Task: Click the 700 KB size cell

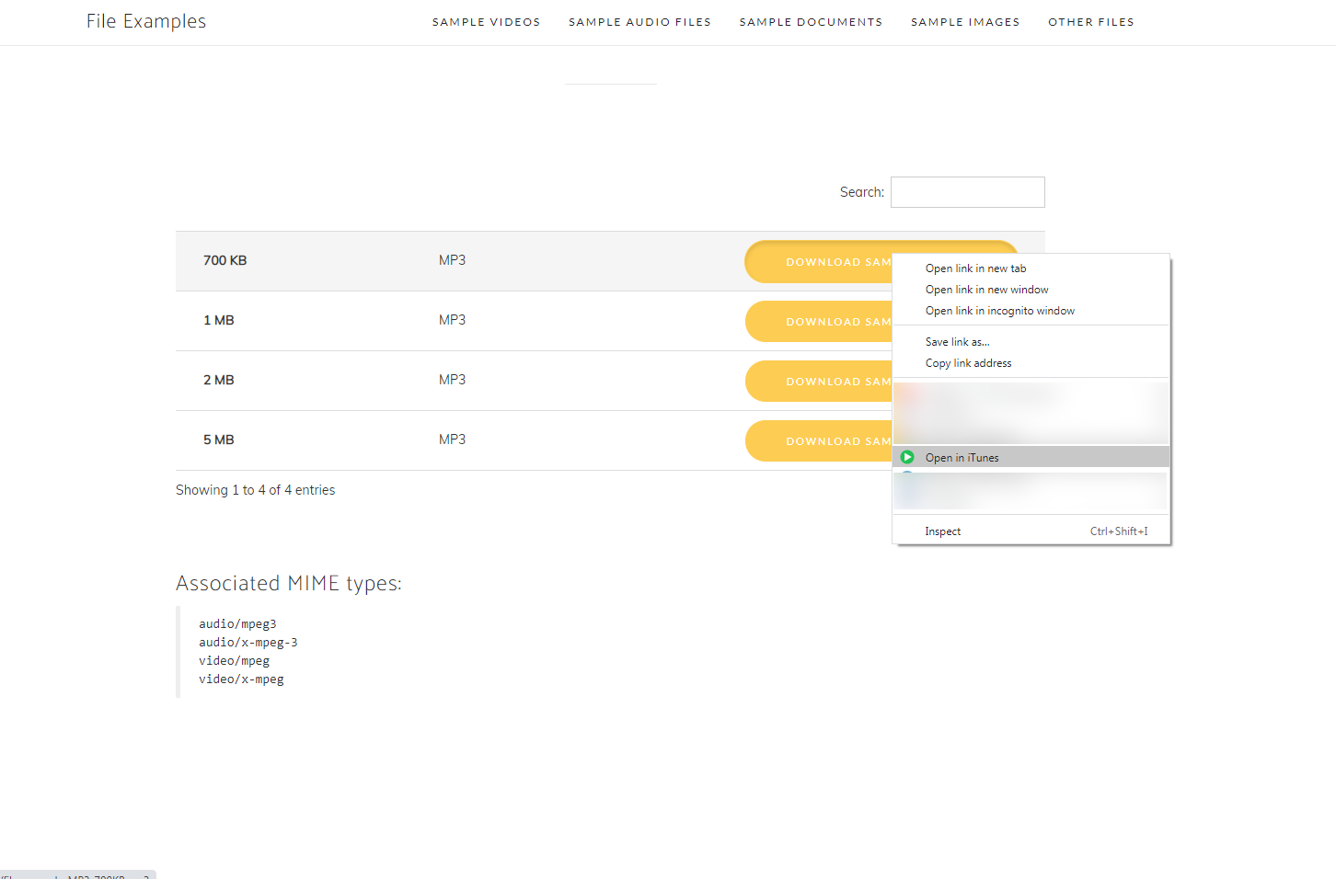Action: pyautogui.click(x=225, y=260)
